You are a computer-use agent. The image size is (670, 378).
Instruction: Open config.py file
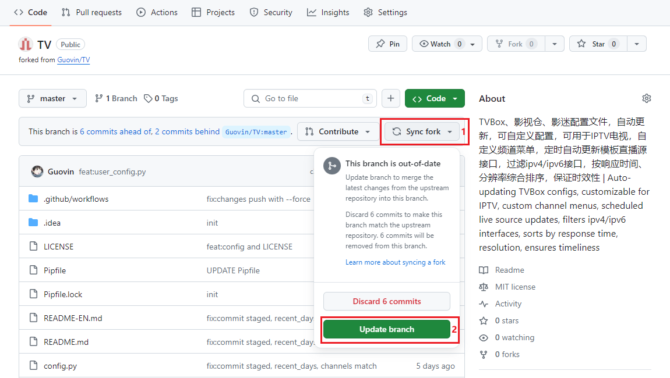pyautogui.click(x=60, y=366)
